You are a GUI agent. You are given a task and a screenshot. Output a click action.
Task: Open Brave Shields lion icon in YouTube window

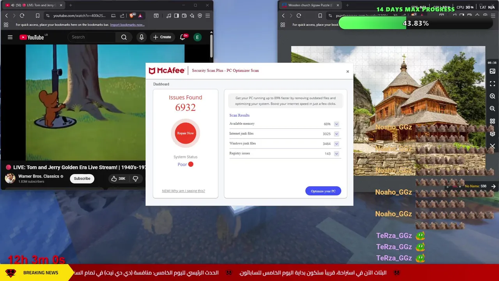[132, 16]
